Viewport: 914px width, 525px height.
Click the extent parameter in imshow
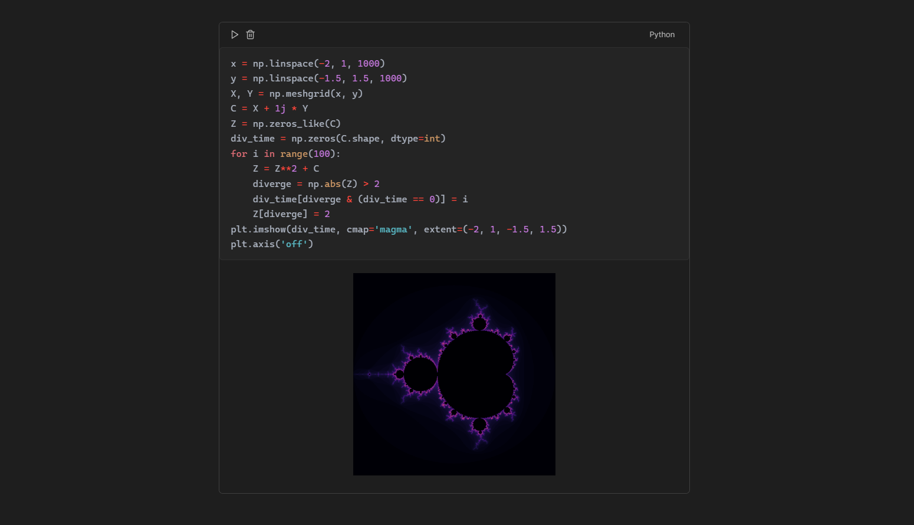tap(440, 229)
